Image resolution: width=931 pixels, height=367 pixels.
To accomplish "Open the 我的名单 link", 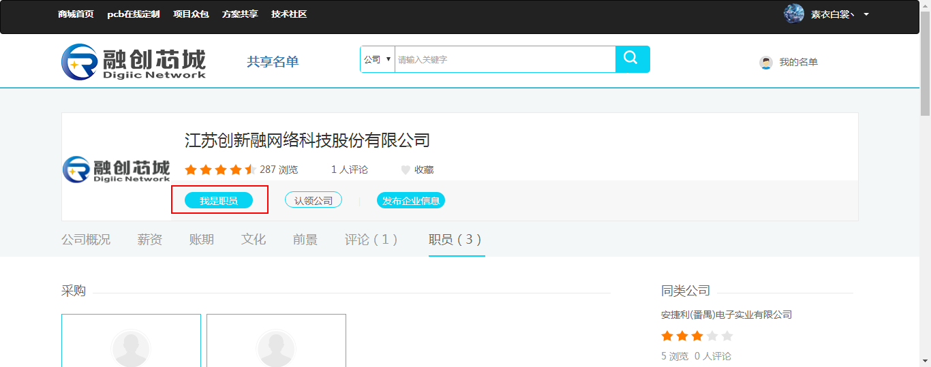I will point(799,62).
